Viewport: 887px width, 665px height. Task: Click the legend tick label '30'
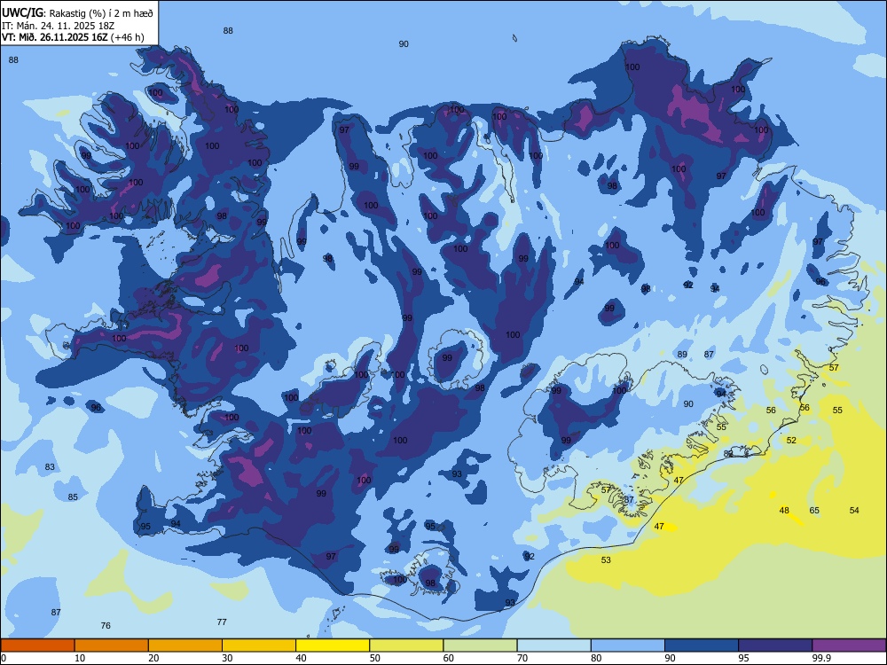click(227, 658)
